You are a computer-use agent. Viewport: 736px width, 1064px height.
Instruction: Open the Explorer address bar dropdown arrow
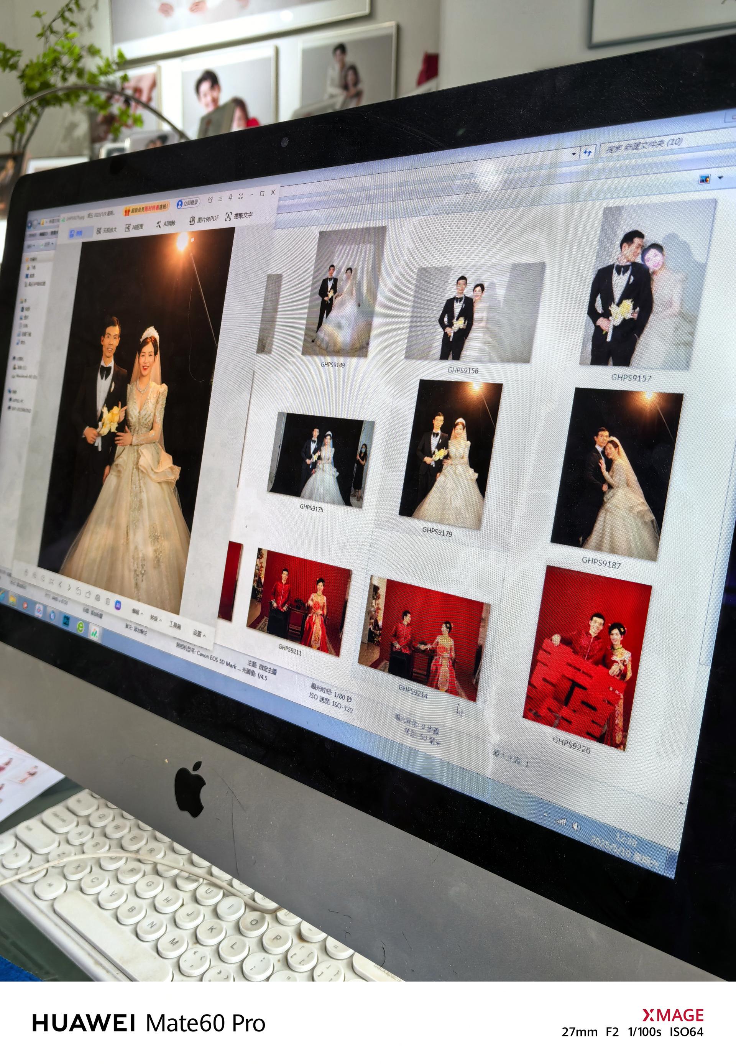(x=574, y=154)
